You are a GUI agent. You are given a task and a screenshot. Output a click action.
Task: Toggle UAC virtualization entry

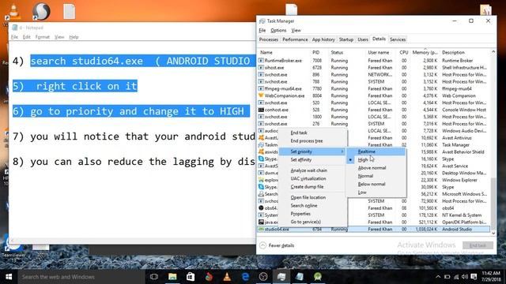(308, 178)
